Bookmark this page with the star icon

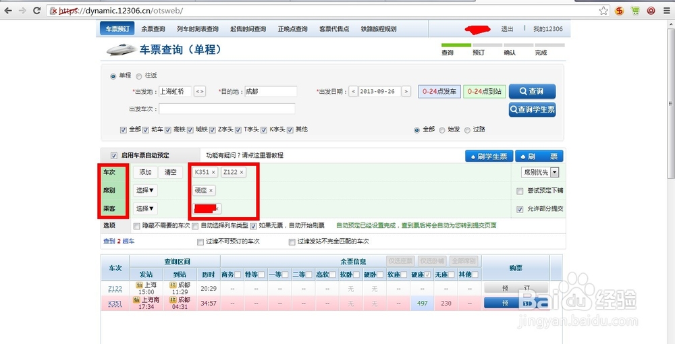pos(603,11)
